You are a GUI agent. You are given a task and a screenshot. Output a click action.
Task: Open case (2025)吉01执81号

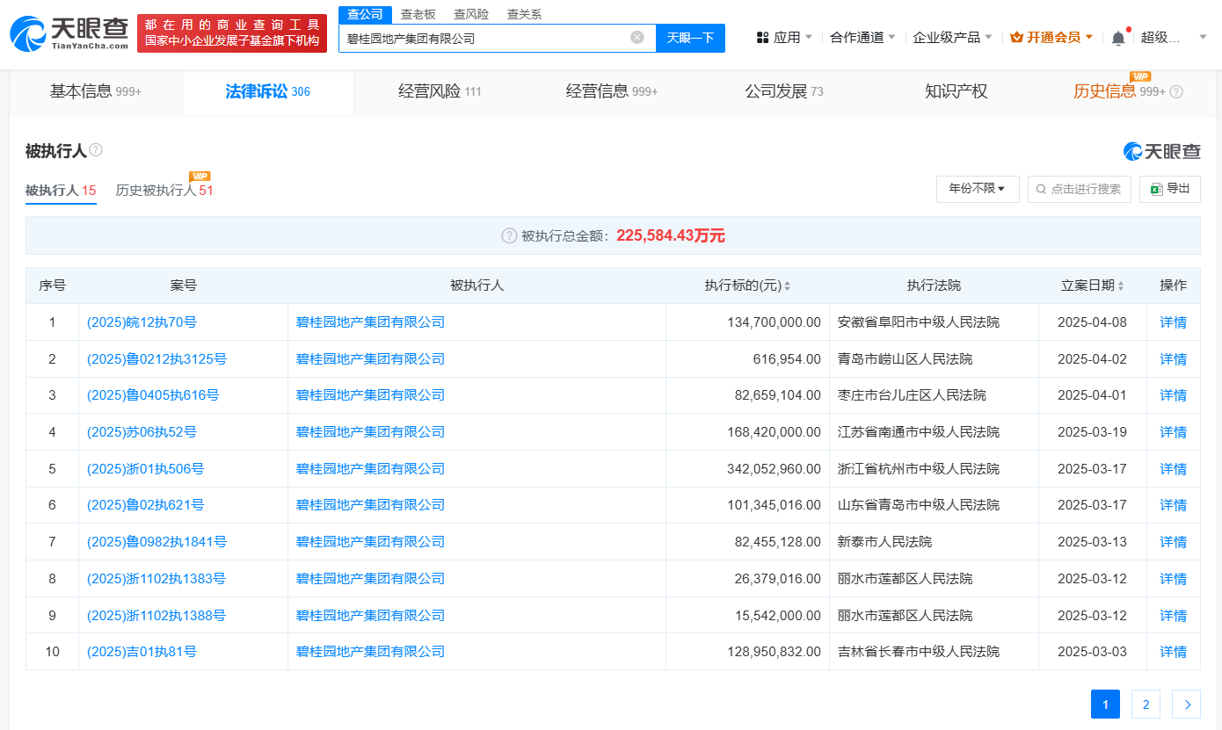click(x=142, y=652)
